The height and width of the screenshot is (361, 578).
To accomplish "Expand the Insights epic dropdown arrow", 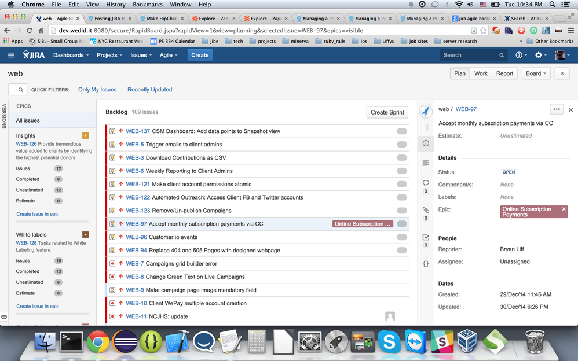I will [86, 135].
